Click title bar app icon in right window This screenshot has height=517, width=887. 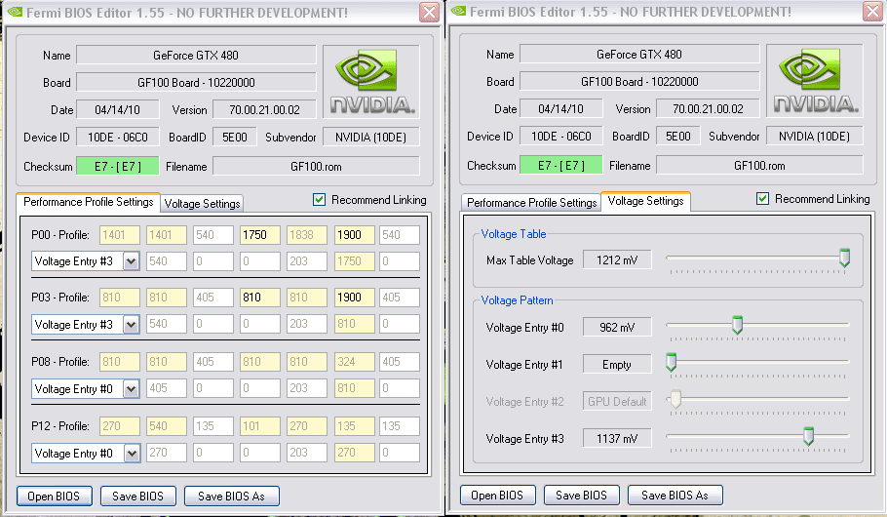click(x=458, y=12)
